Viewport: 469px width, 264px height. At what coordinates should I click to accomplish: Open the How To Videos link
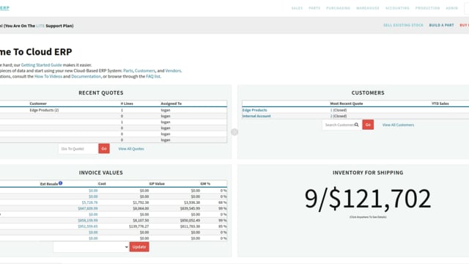[48, 76]
